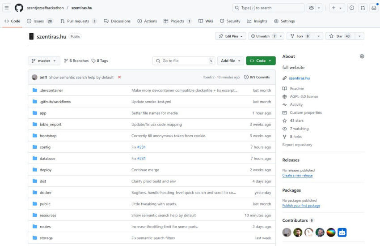The width and height of the screenshot is (380, 246).
Task: Open the Fork options dropdown arrow
Action: 318,36
